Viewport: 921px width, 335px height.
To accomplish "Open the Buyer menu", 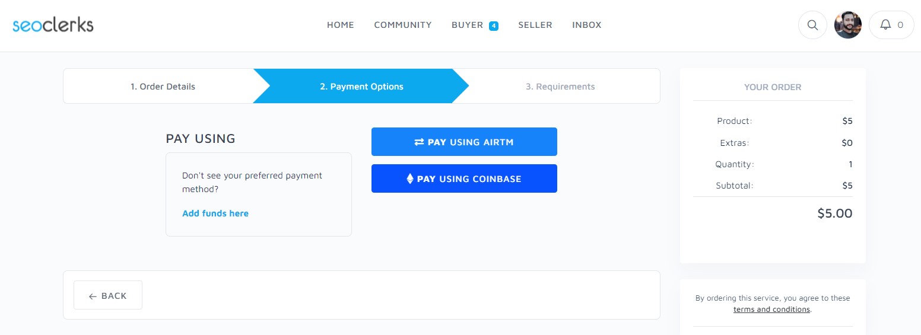I will [x=467, y=25].
